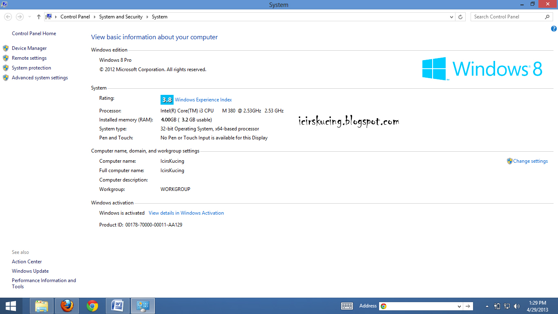Click the Start button on the taskbar
This screenshot has height=314, width=558.
tap(10, 306)
